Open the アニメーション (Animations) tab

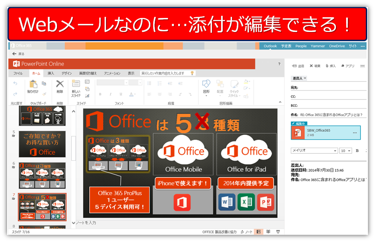coord(112,73)
